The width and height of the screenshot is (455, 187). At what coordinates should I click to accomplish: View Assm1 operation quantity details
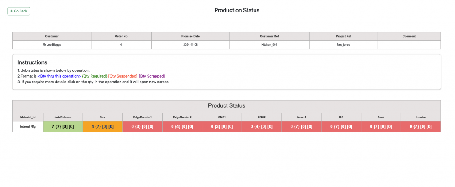301,126
